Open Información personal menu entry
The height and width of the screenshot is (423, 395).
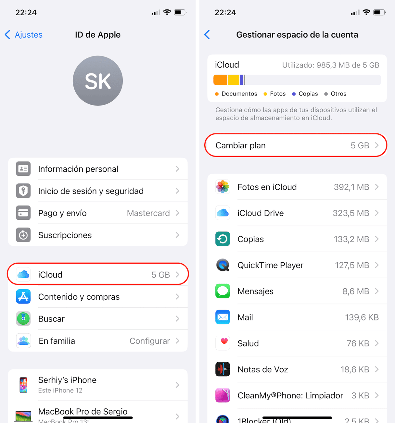98,169
